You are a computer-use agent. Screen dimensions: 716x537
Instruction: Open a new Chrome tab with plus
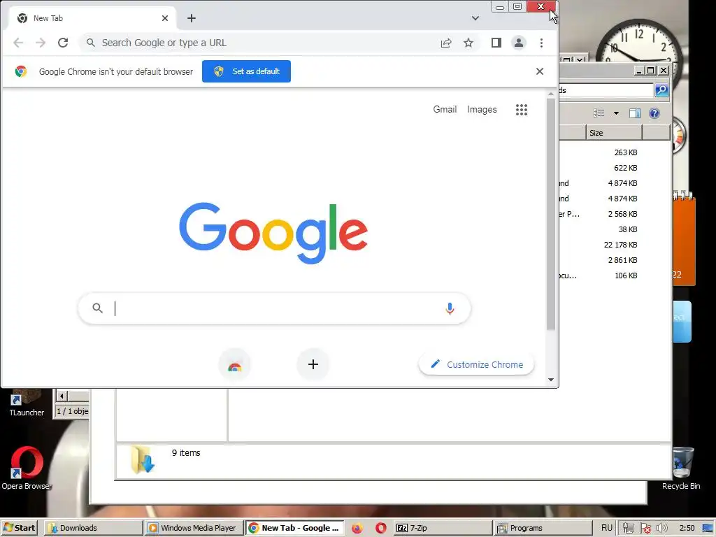point(192,18)
